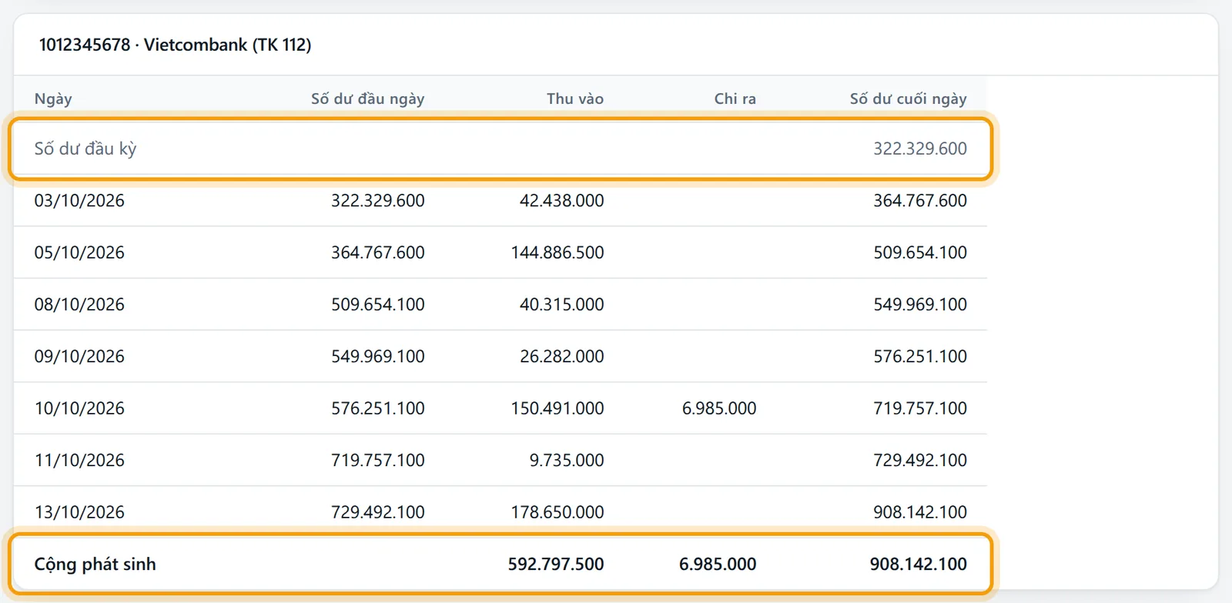Select closing balance 549.969.100 in the 08/10/2026 row
The height and width of the screenshot is (603, 1232).
pyautogui.click(x=920, y=305)
